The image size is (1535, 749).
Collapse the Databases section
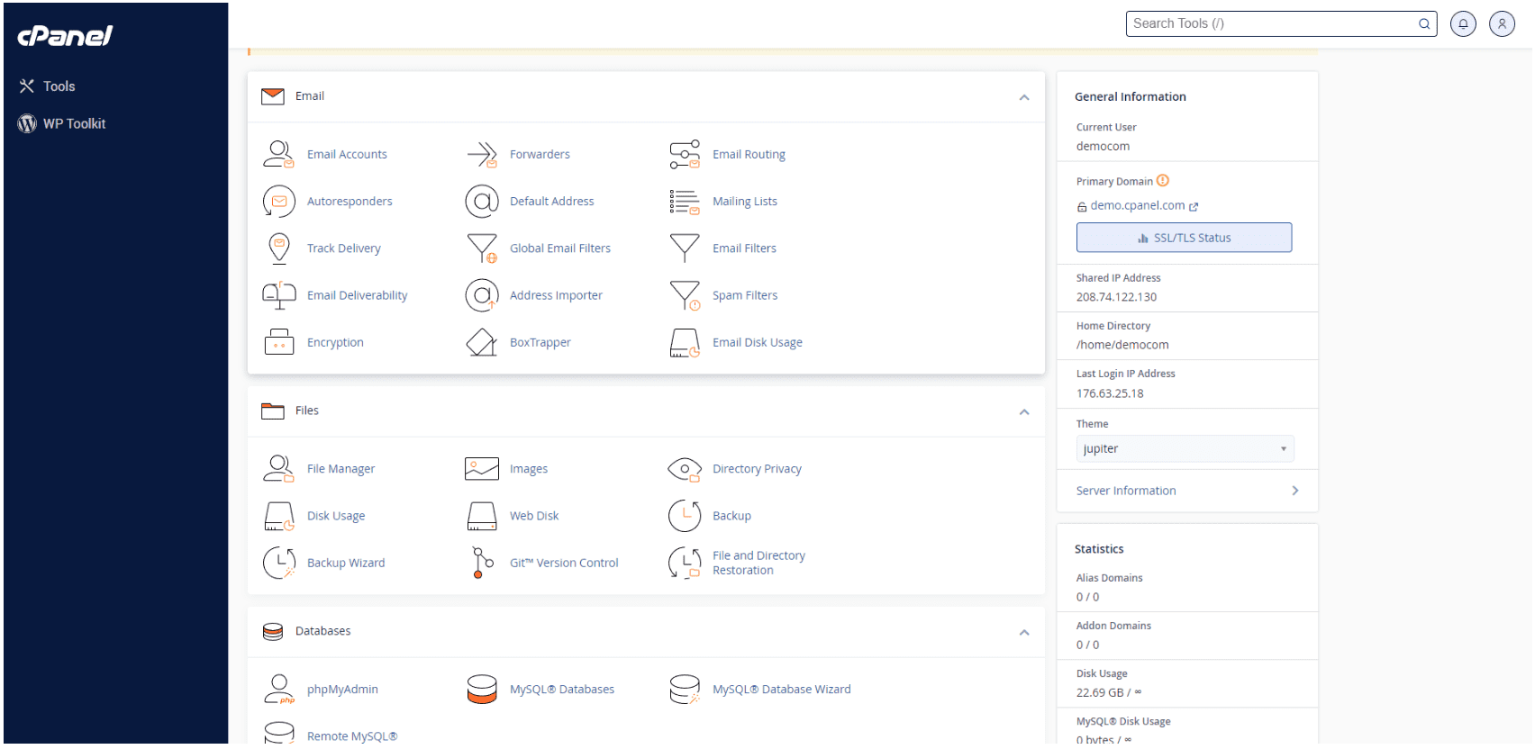(1024, 632)
